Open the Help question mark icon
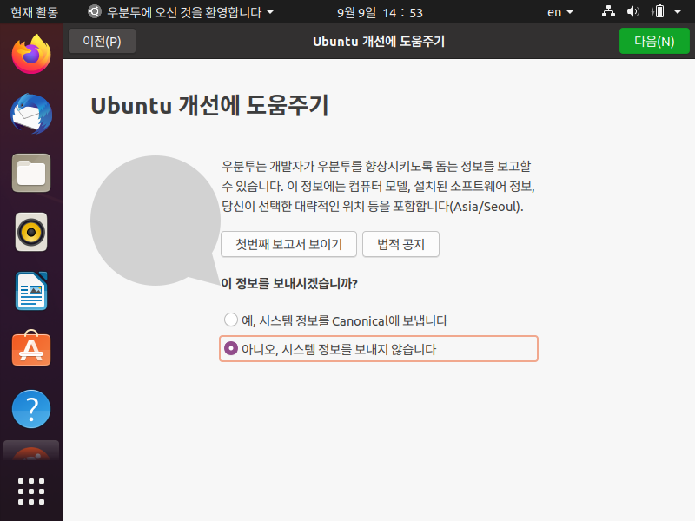The image size is (695, 521). tap(31, 409)
